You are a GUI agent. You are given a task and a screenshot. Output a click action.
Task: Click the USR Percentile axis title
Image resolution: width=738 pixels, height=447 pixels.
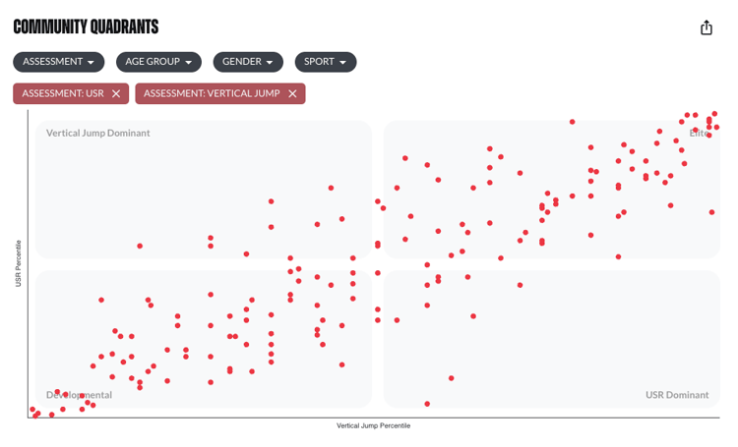click(x=19, y=263)
